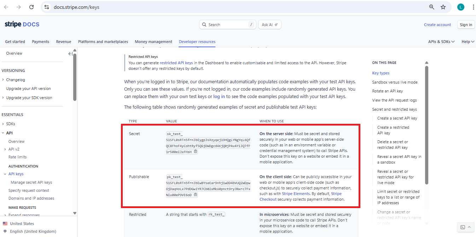Viewport: 476px width, 237px height.
Task: Select Overview at top of sidebar
Action: (x=14, y=53)
